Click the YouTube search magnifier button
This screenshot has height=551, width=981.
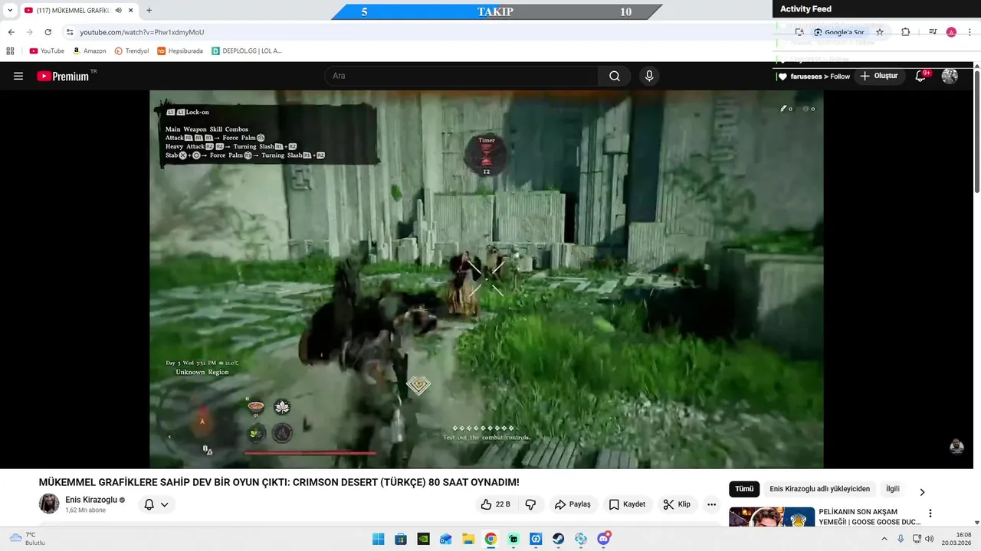[615, 76]
